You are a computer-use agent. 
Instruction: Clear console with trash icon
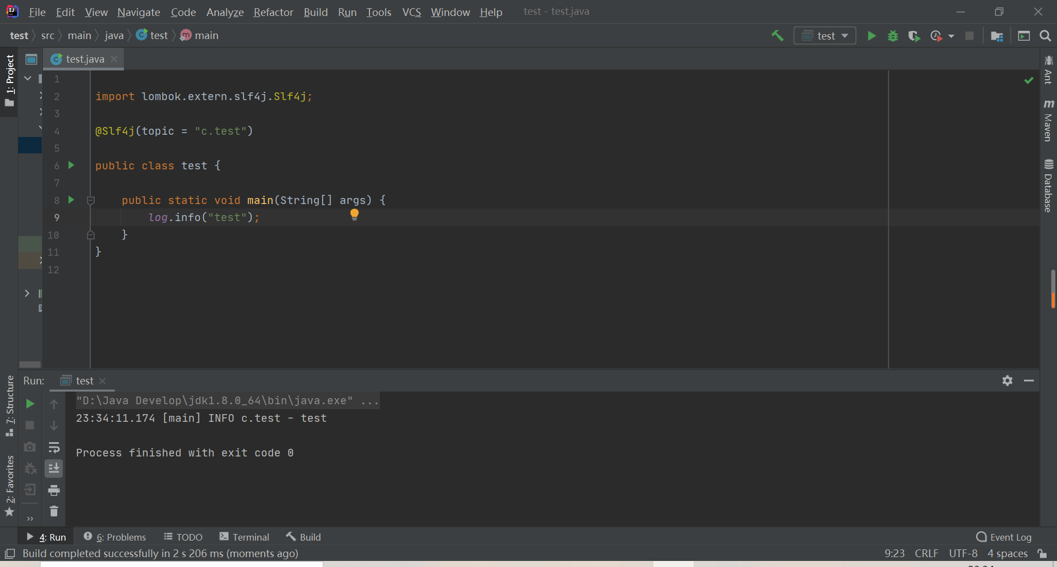[54, 511]
